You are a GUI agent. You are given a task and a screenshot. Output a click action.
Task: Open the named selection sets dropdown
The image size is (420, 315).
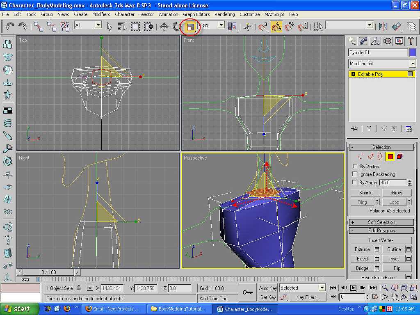pyautogui.click(x=349, y=25)
